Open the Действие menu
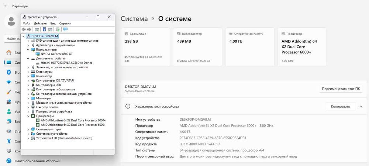This screenshot has height=166, width=369. [x=40, y=24]
